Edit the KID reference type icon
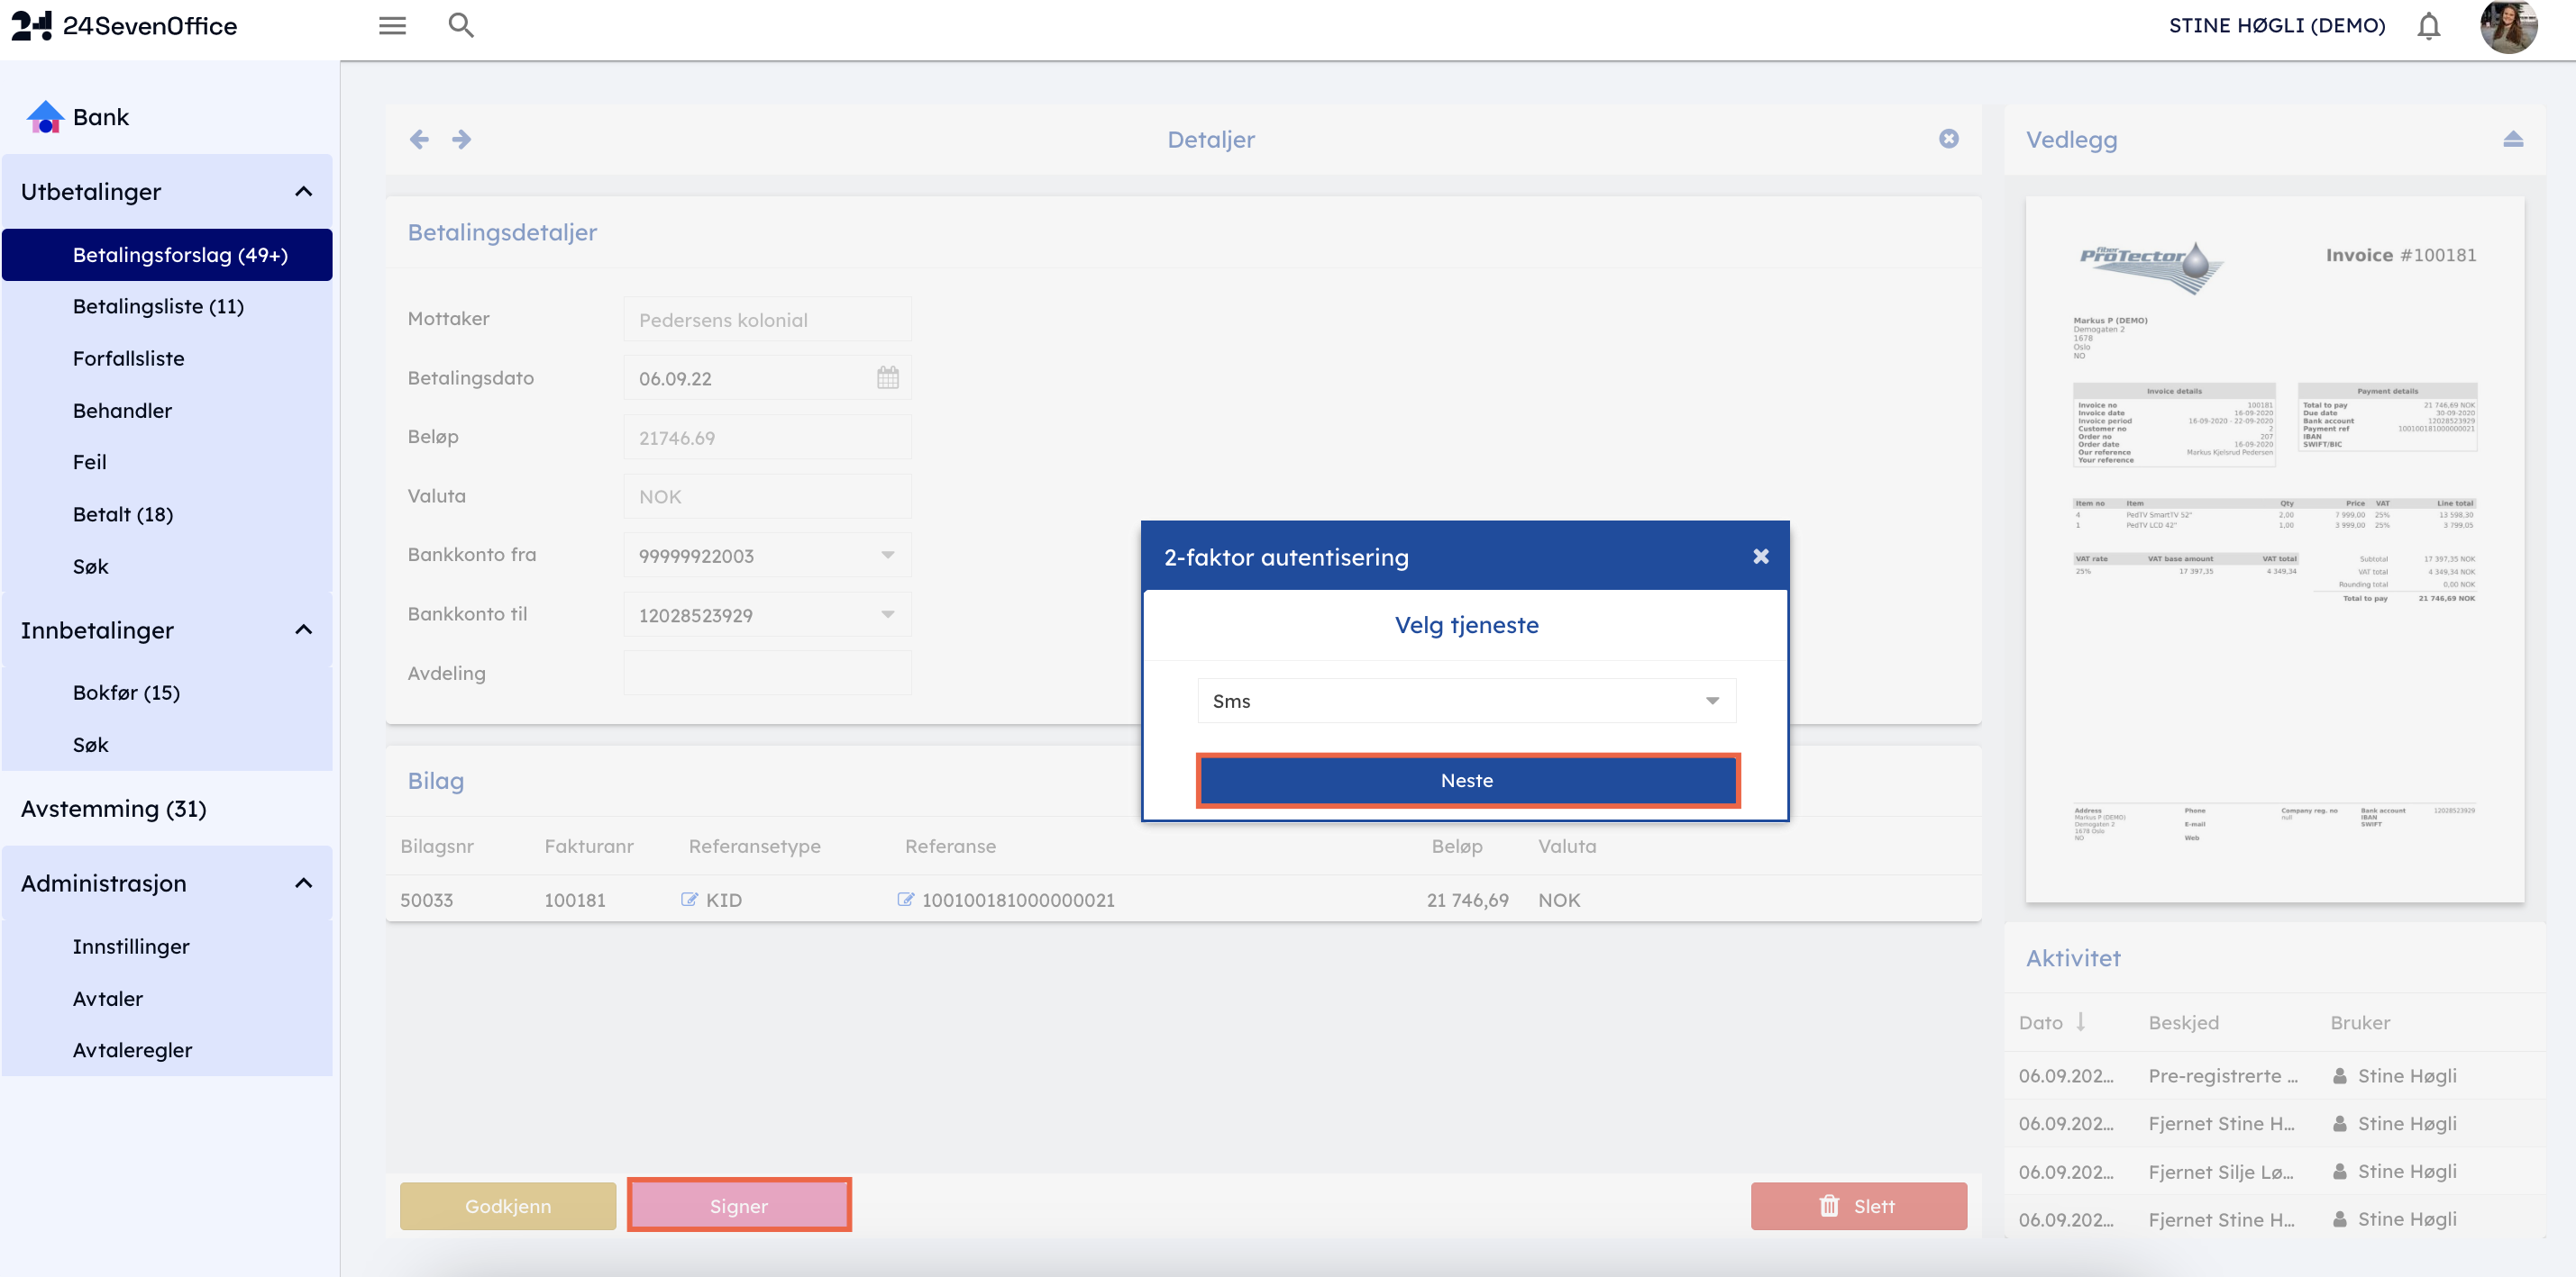 tap(689, 900)
